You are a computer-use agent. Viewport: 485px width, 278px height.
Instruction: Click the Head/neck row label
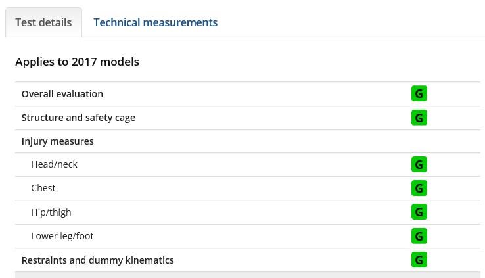tap(54, 164)
